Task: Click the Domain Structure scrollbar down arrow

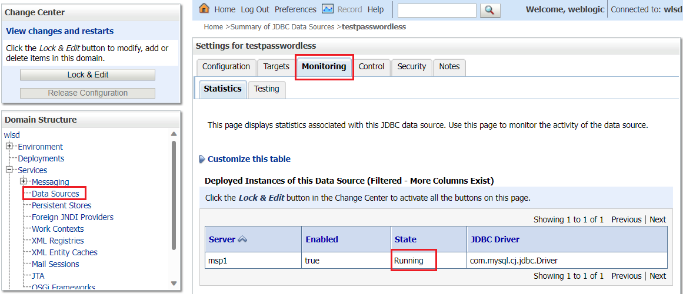Action: 174,283
